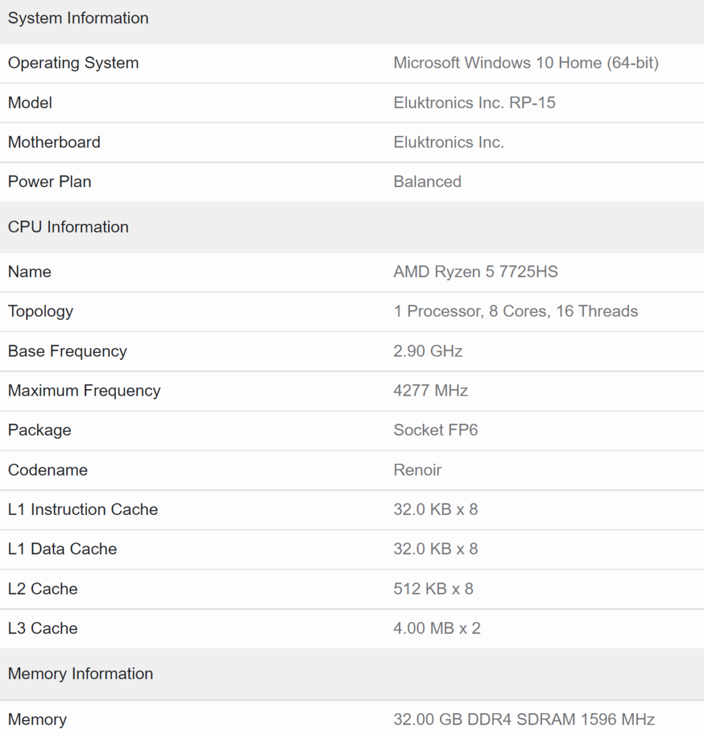Select the Microsoft Windows 10 Home value
Image resolution: width=704 pixels, height=734 pixels.
click(526, 63)
